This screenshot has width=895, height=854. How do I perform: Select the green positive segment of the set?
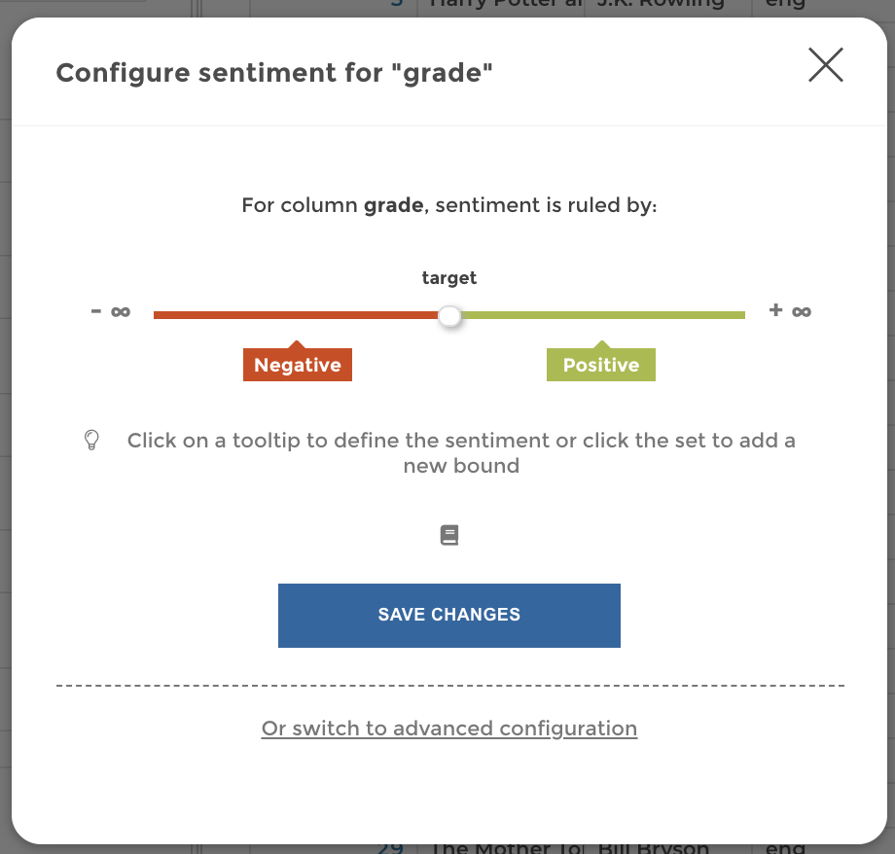click(603, 314)
